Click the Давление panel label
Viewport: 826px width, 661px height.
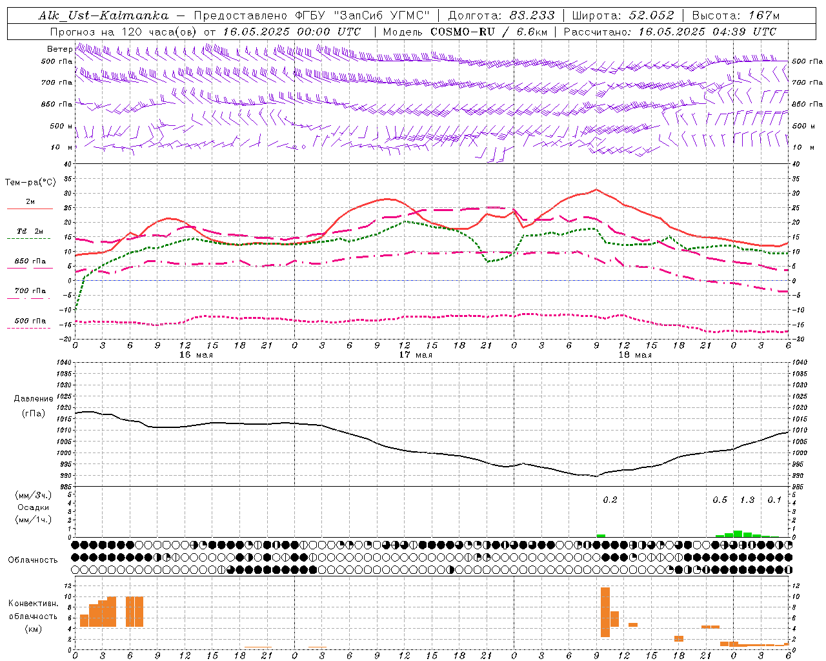pos(34,399)
